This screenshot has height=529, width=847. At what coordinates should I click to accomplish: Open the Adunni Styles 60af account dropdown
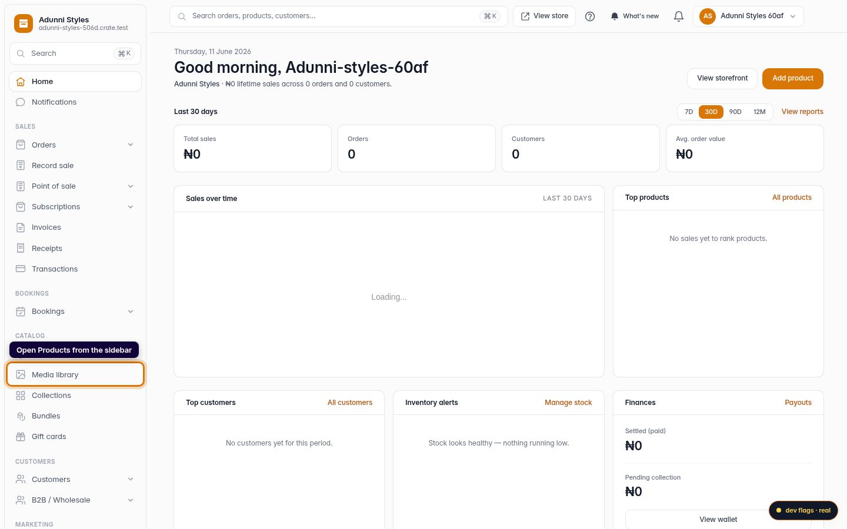(x=748, y=16)
